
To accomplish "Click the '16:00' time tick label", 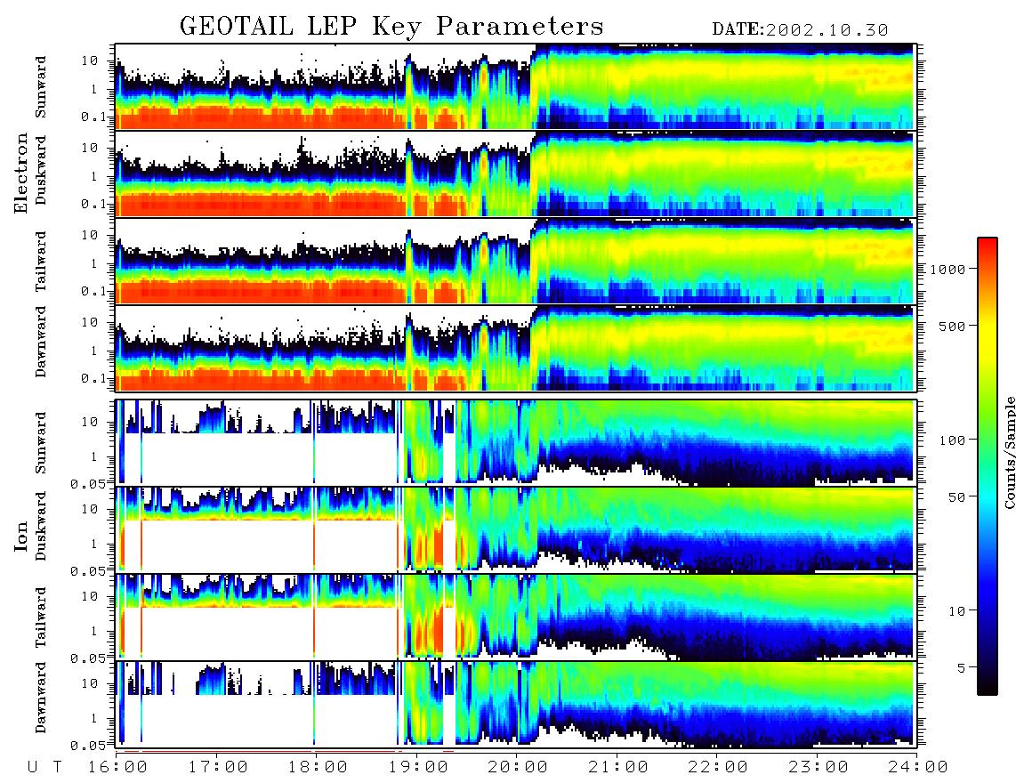I will click(117, 767).
